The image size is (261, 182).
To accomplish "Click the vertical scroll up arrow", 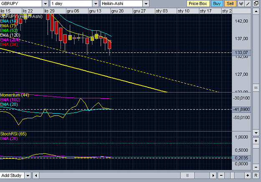I will tap(256, 11).
